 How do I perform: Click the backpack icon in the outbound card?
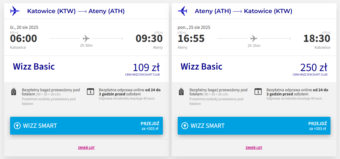(x=13, y=92)
